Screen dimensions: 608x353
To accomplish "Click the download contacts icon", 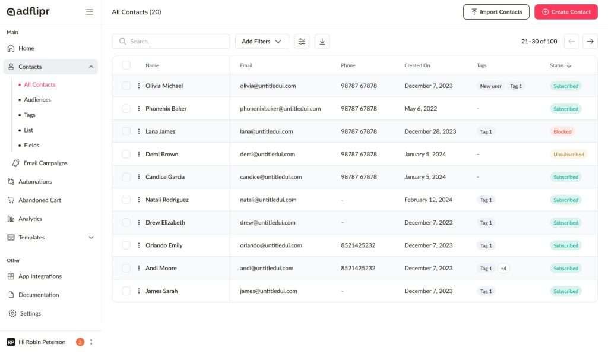I will pyautogui.click(x=322, y=42).
